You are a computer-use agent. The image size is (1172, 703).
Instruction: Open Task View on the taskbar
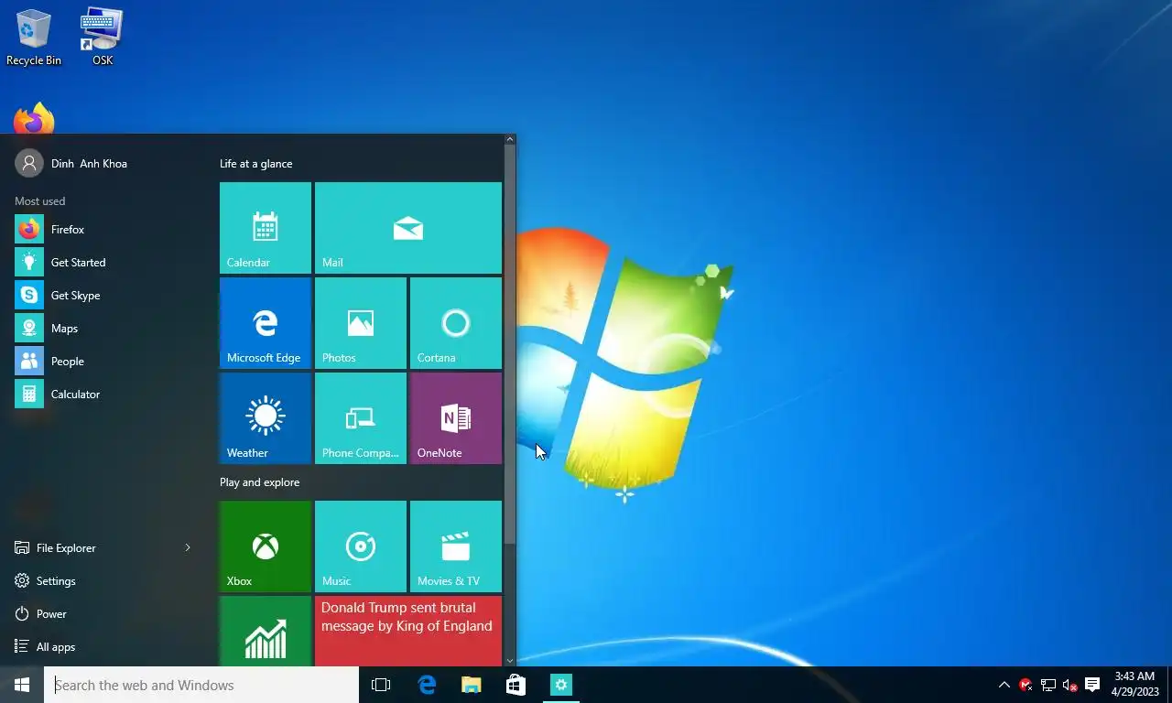[x=381, y=685]
